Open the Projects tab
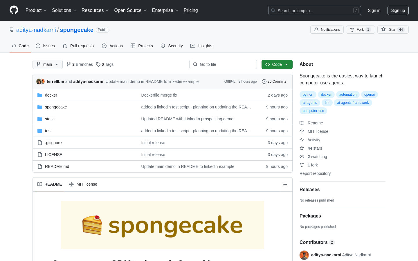 142,46
